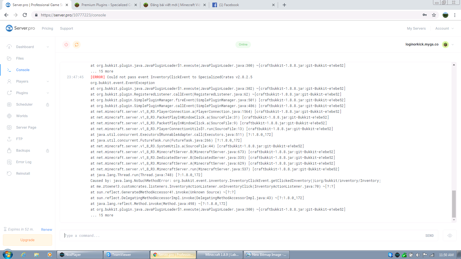This screenshot has width=461, height=259.
Task: Reload the Server.pro page
Action: 25,15
